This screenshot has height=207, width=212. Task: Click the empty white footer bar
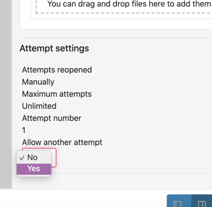pos(83,198)
